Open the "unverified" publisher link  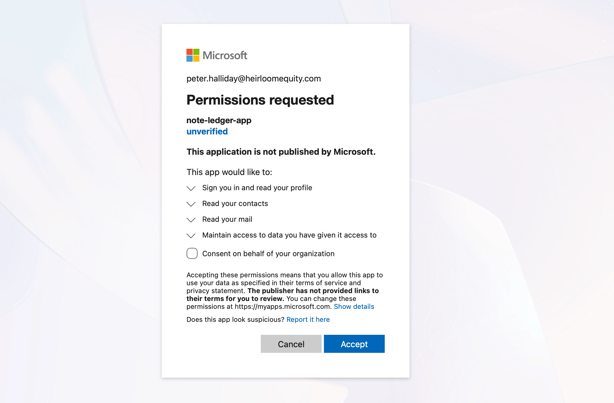(x=207, y=132)
